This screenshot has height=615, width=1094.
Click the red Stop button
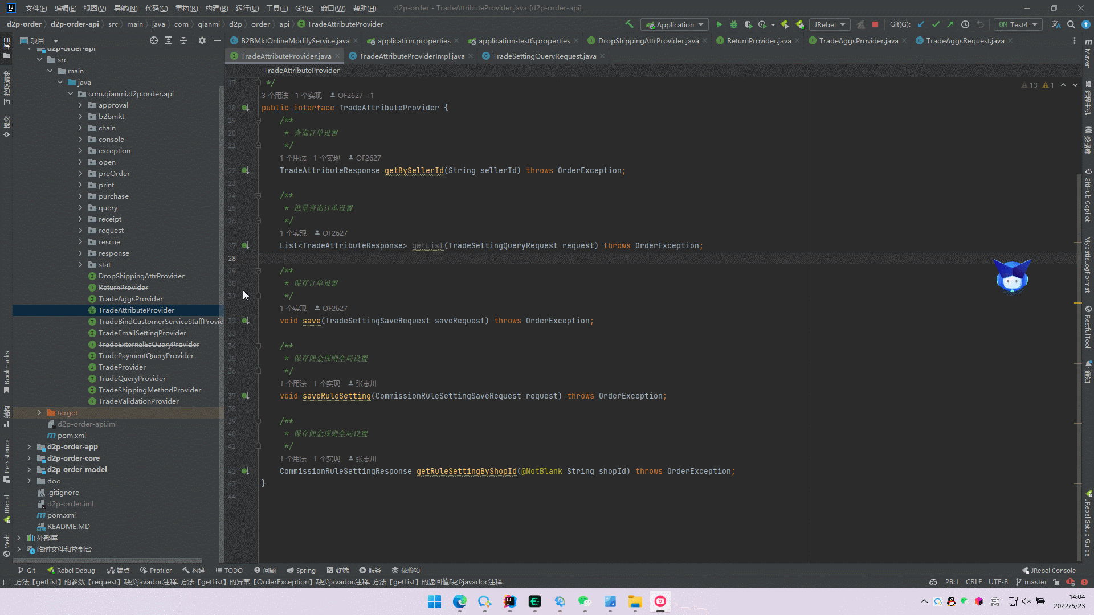[875, 24]
